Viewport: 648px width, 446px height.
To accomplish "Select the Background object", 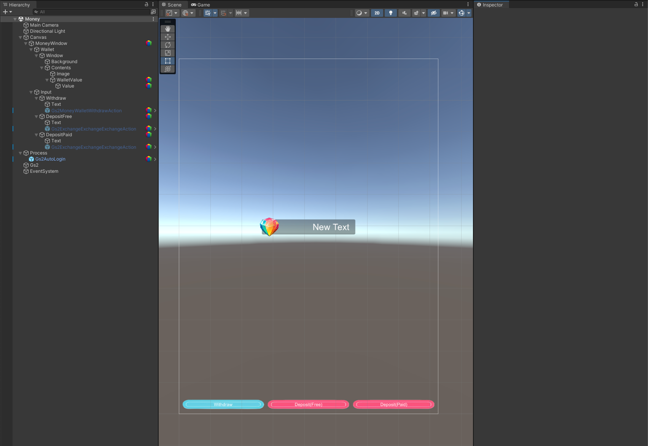I will click(64, 62).
